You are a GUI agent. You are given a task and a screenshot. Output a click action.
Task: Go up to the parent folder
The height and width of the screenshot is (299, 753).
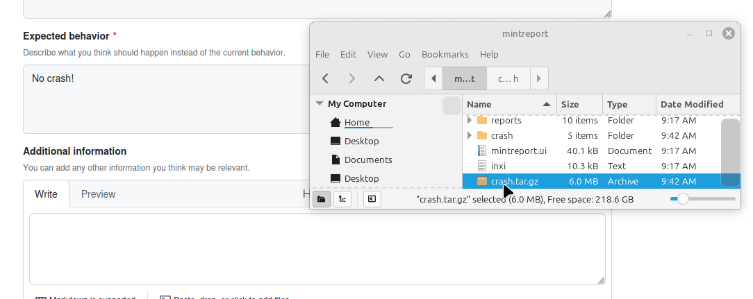[379, 78]
